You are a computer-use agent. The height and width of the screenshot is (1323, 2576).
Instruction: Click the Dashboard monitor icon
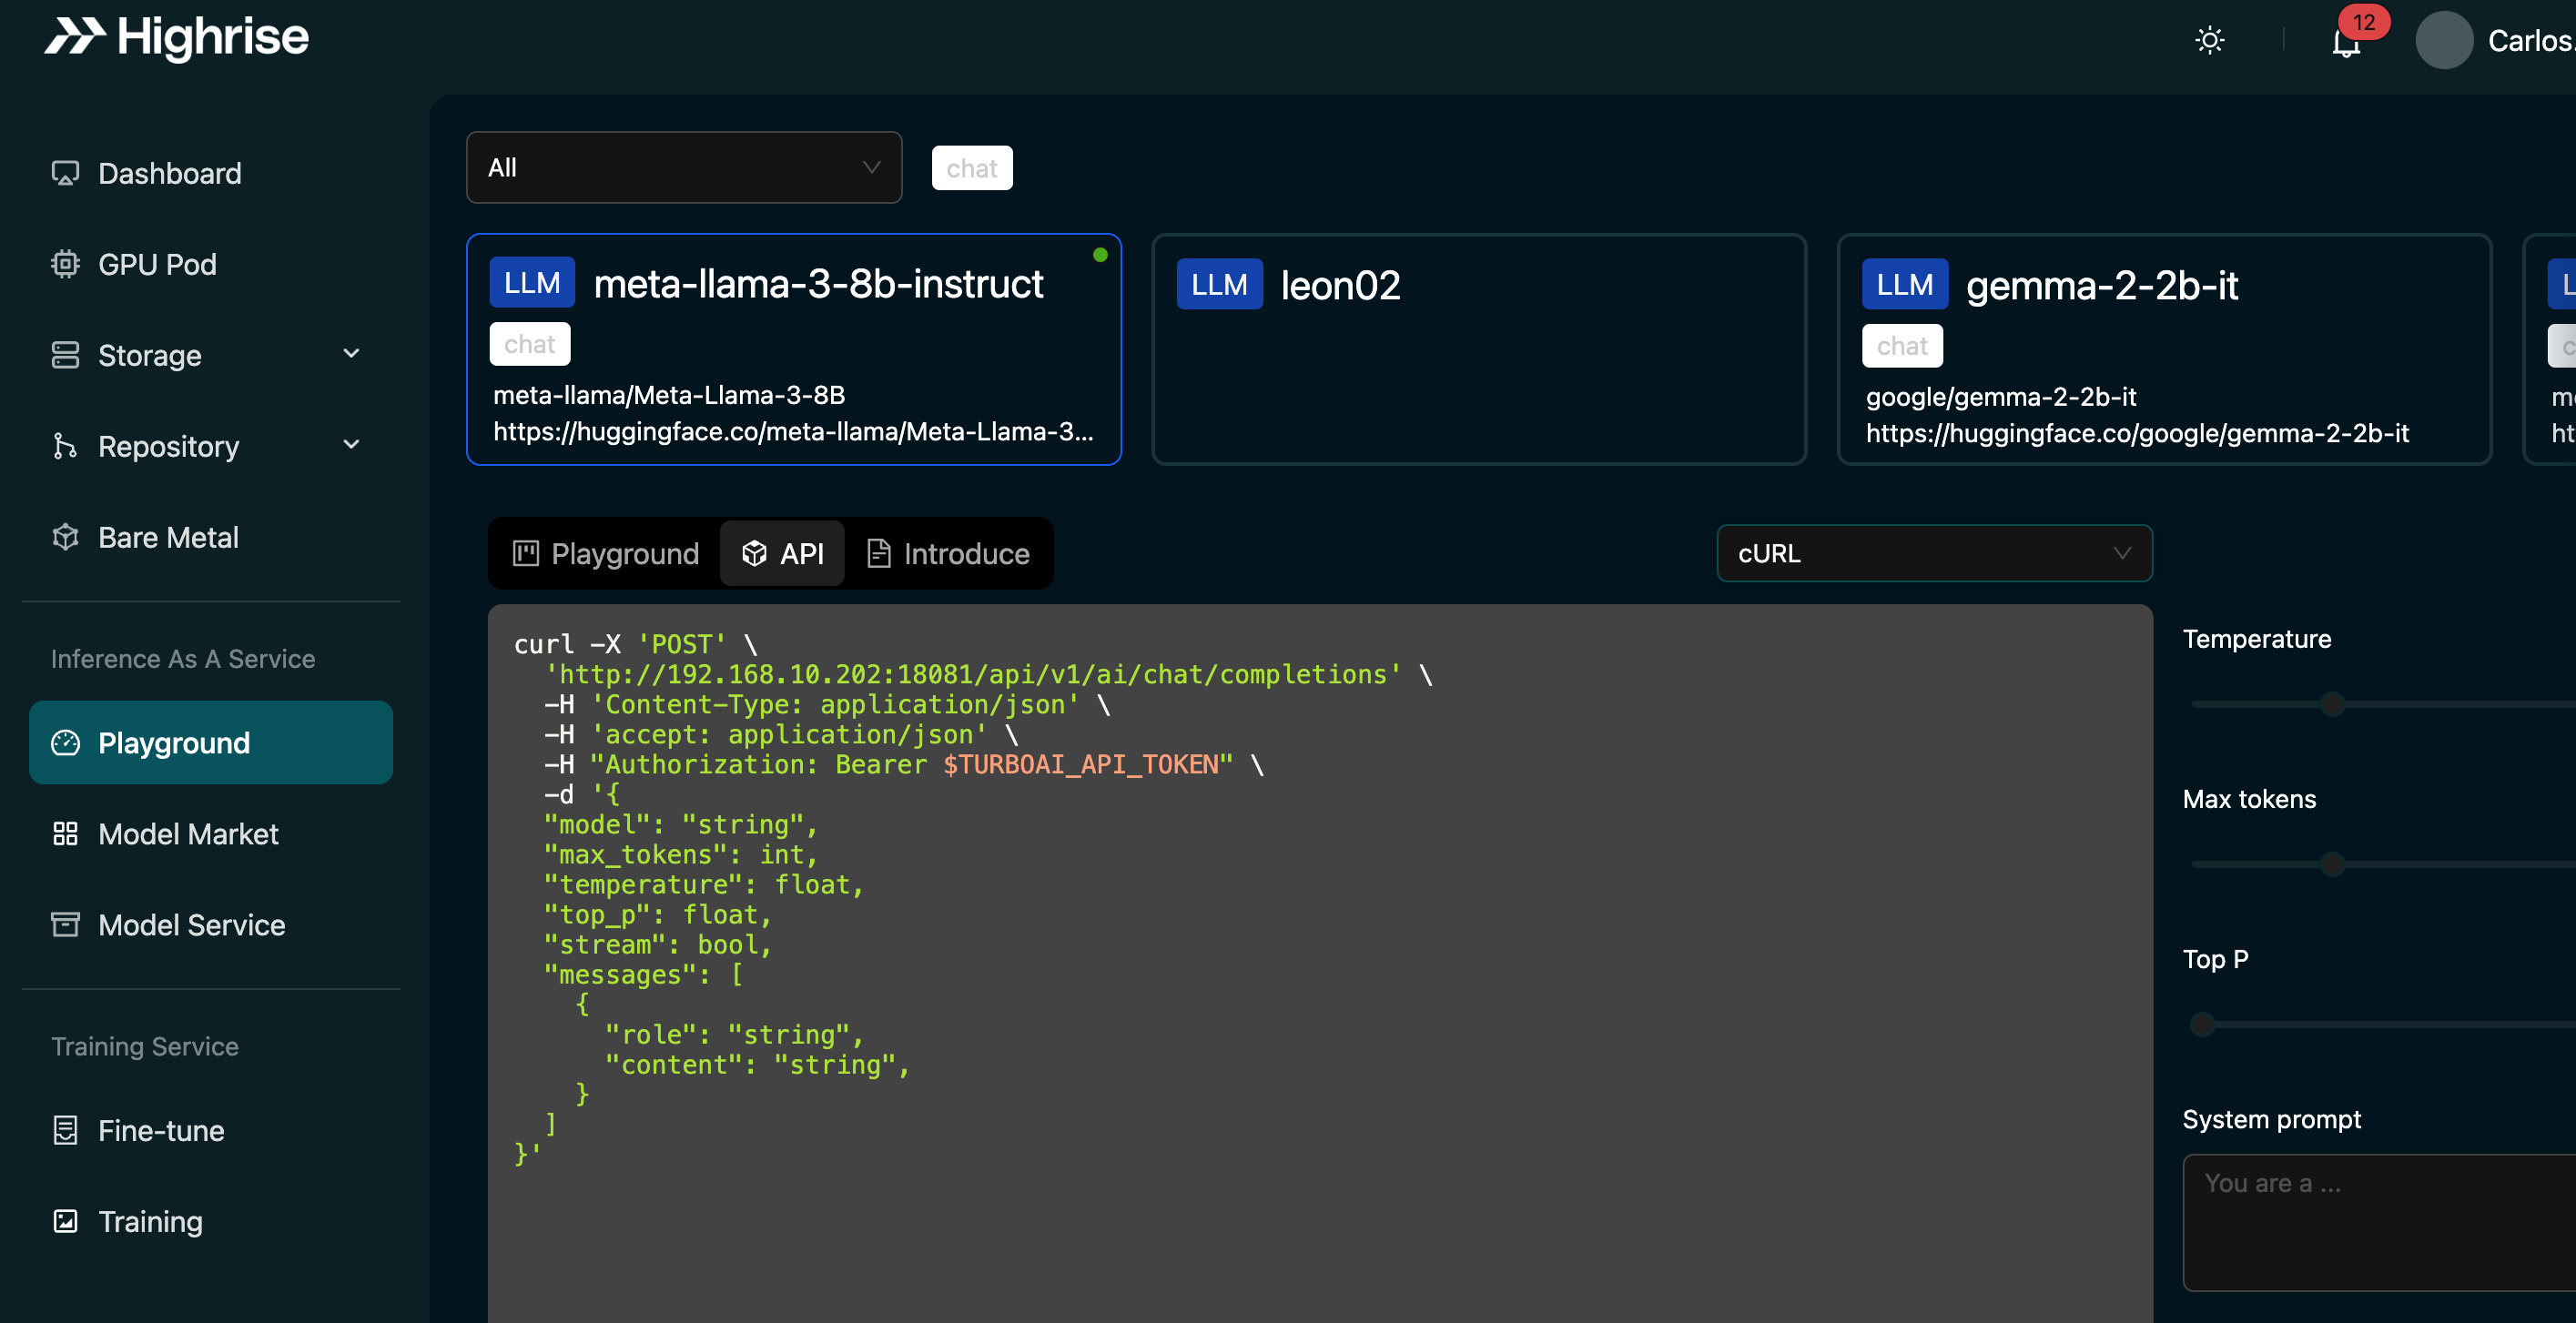tap(65, 173)
